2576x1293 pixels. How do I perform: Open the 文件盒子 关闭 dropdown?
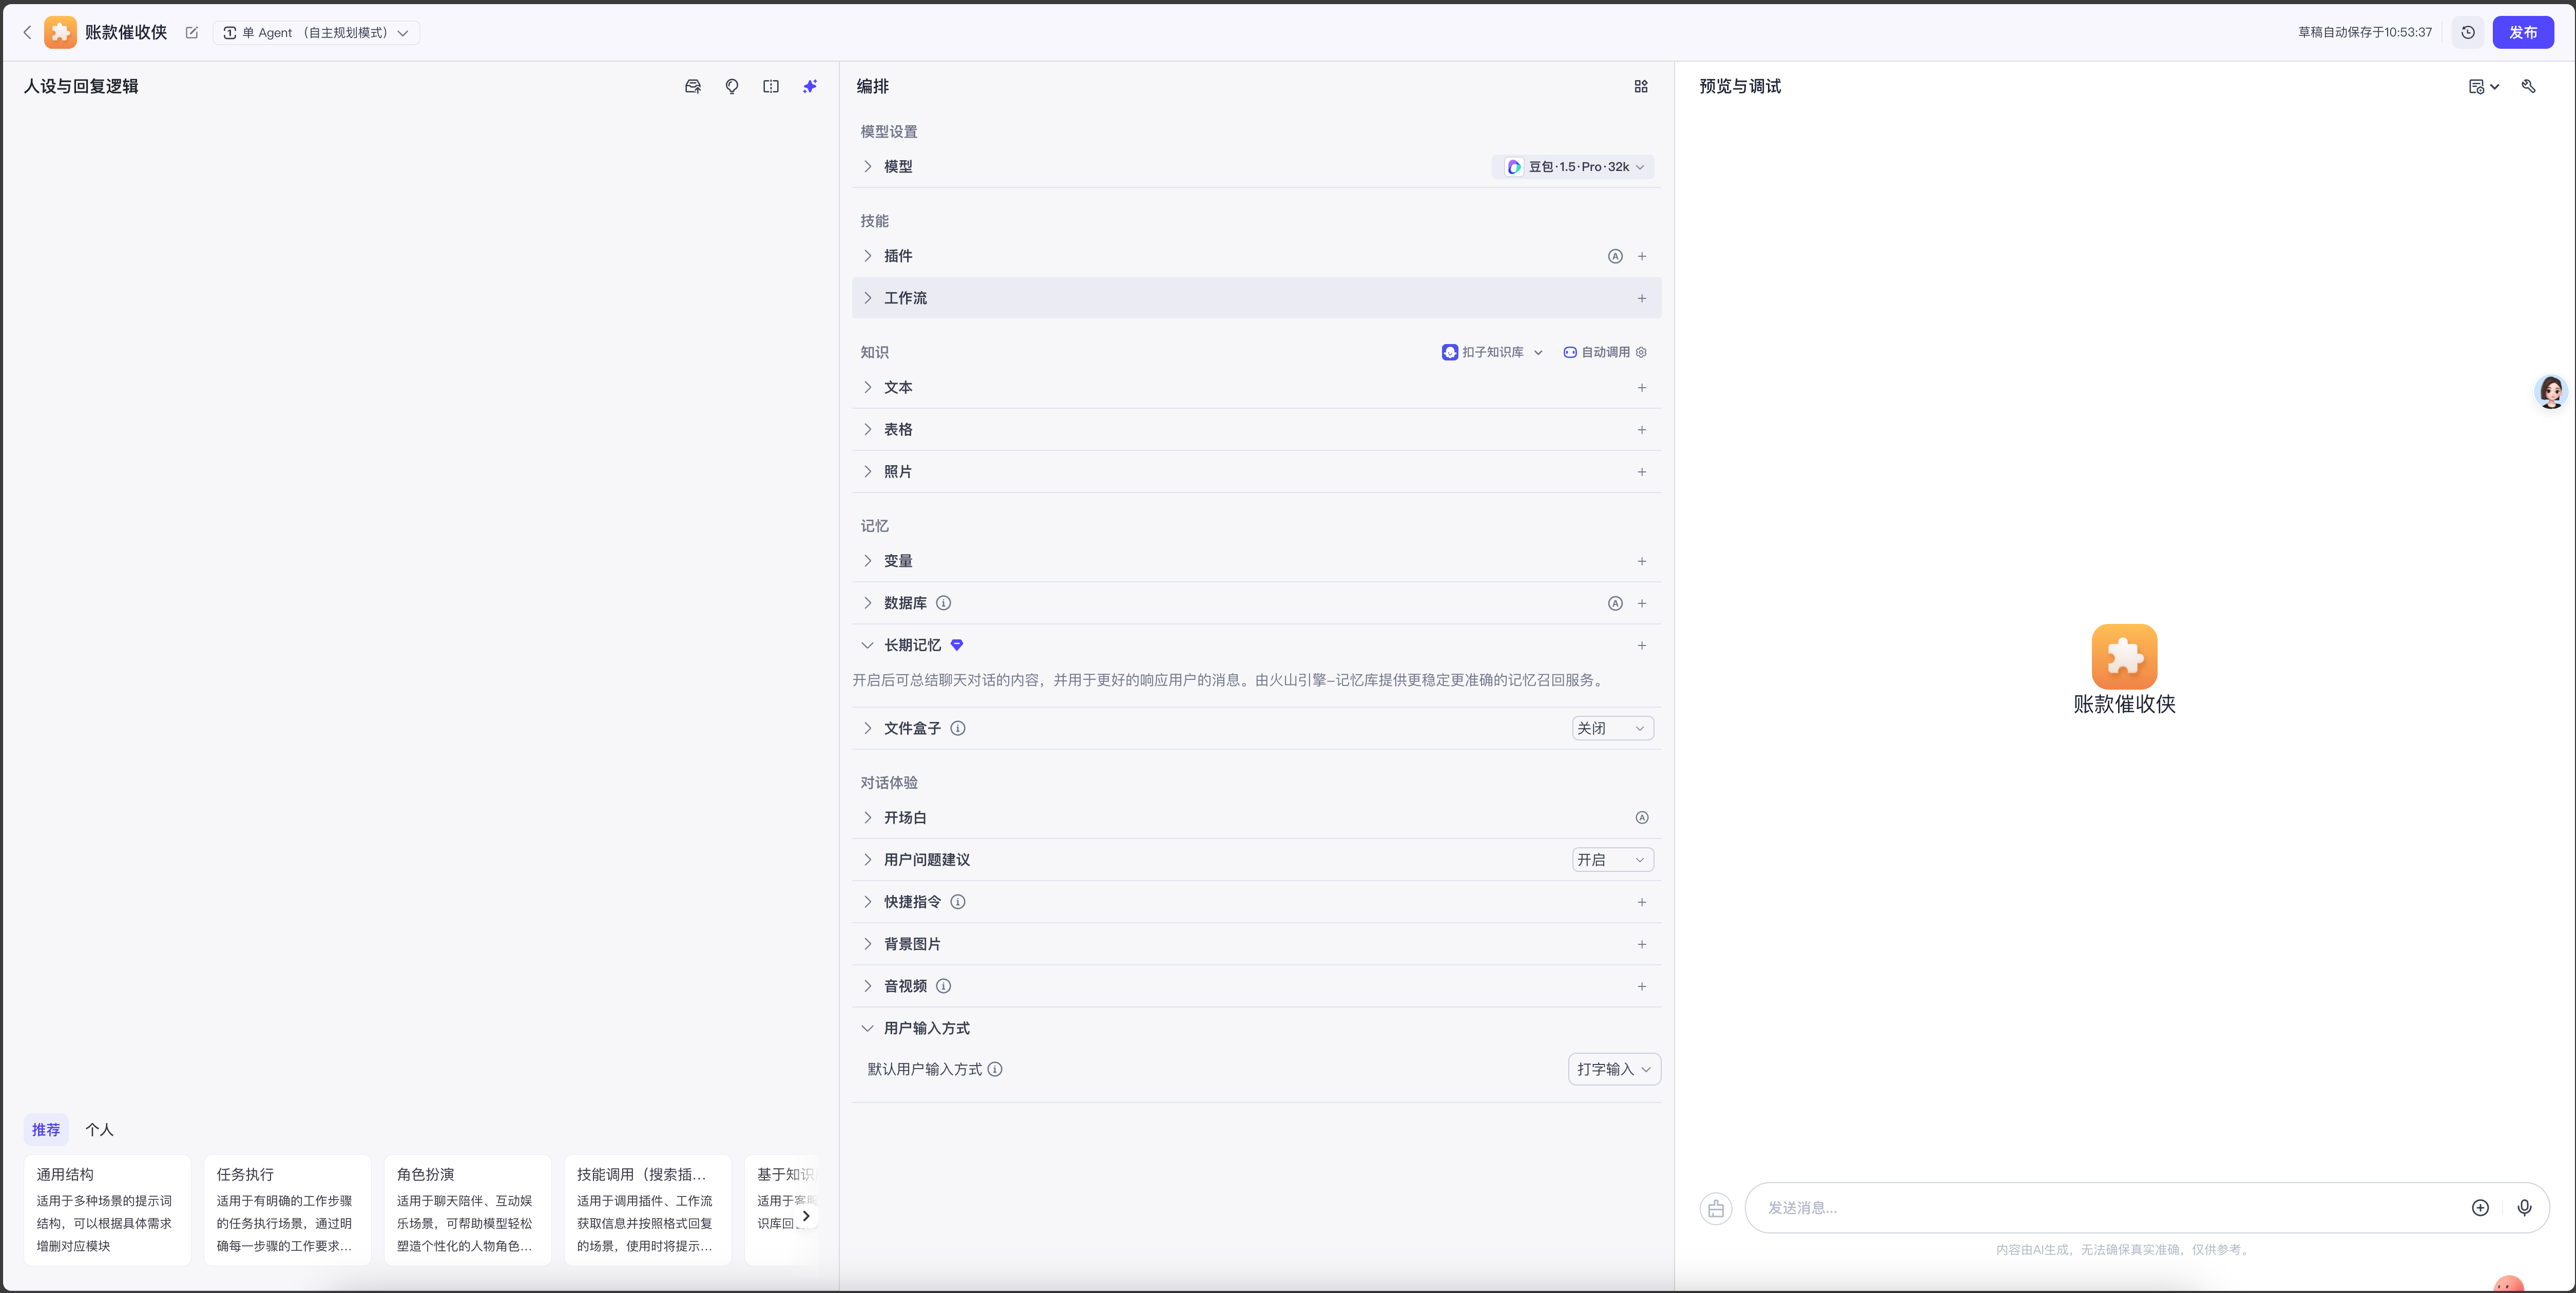pos(1611,728)
